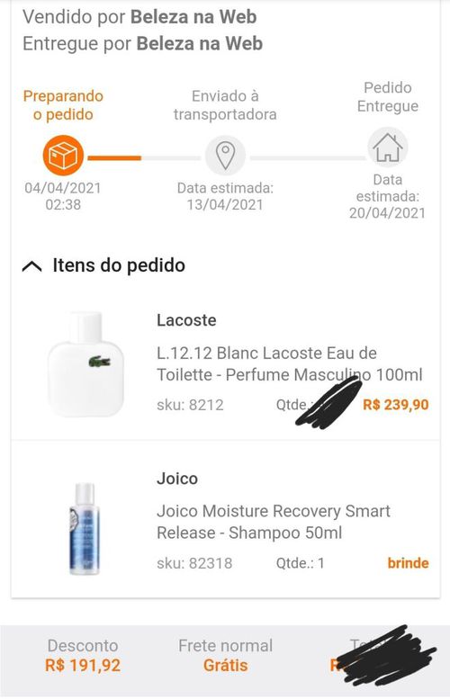The width and height of the screenshot is (450, 699).
Task: Open Joico Moisture Recovery Shampoo title
Action: 274,522
